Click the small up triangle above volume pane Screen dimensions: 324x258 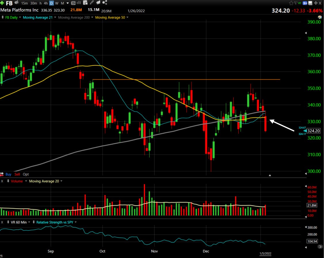(270, 175)
